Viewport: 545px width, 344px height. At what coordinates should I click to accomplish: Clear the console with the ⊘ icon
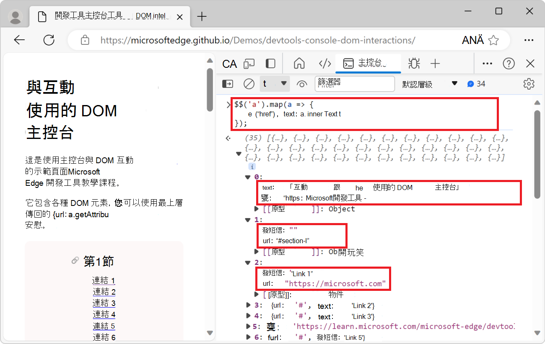click(x=249, y=84)
